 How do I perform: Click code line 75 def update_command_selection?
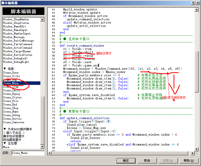coord(85,118)
